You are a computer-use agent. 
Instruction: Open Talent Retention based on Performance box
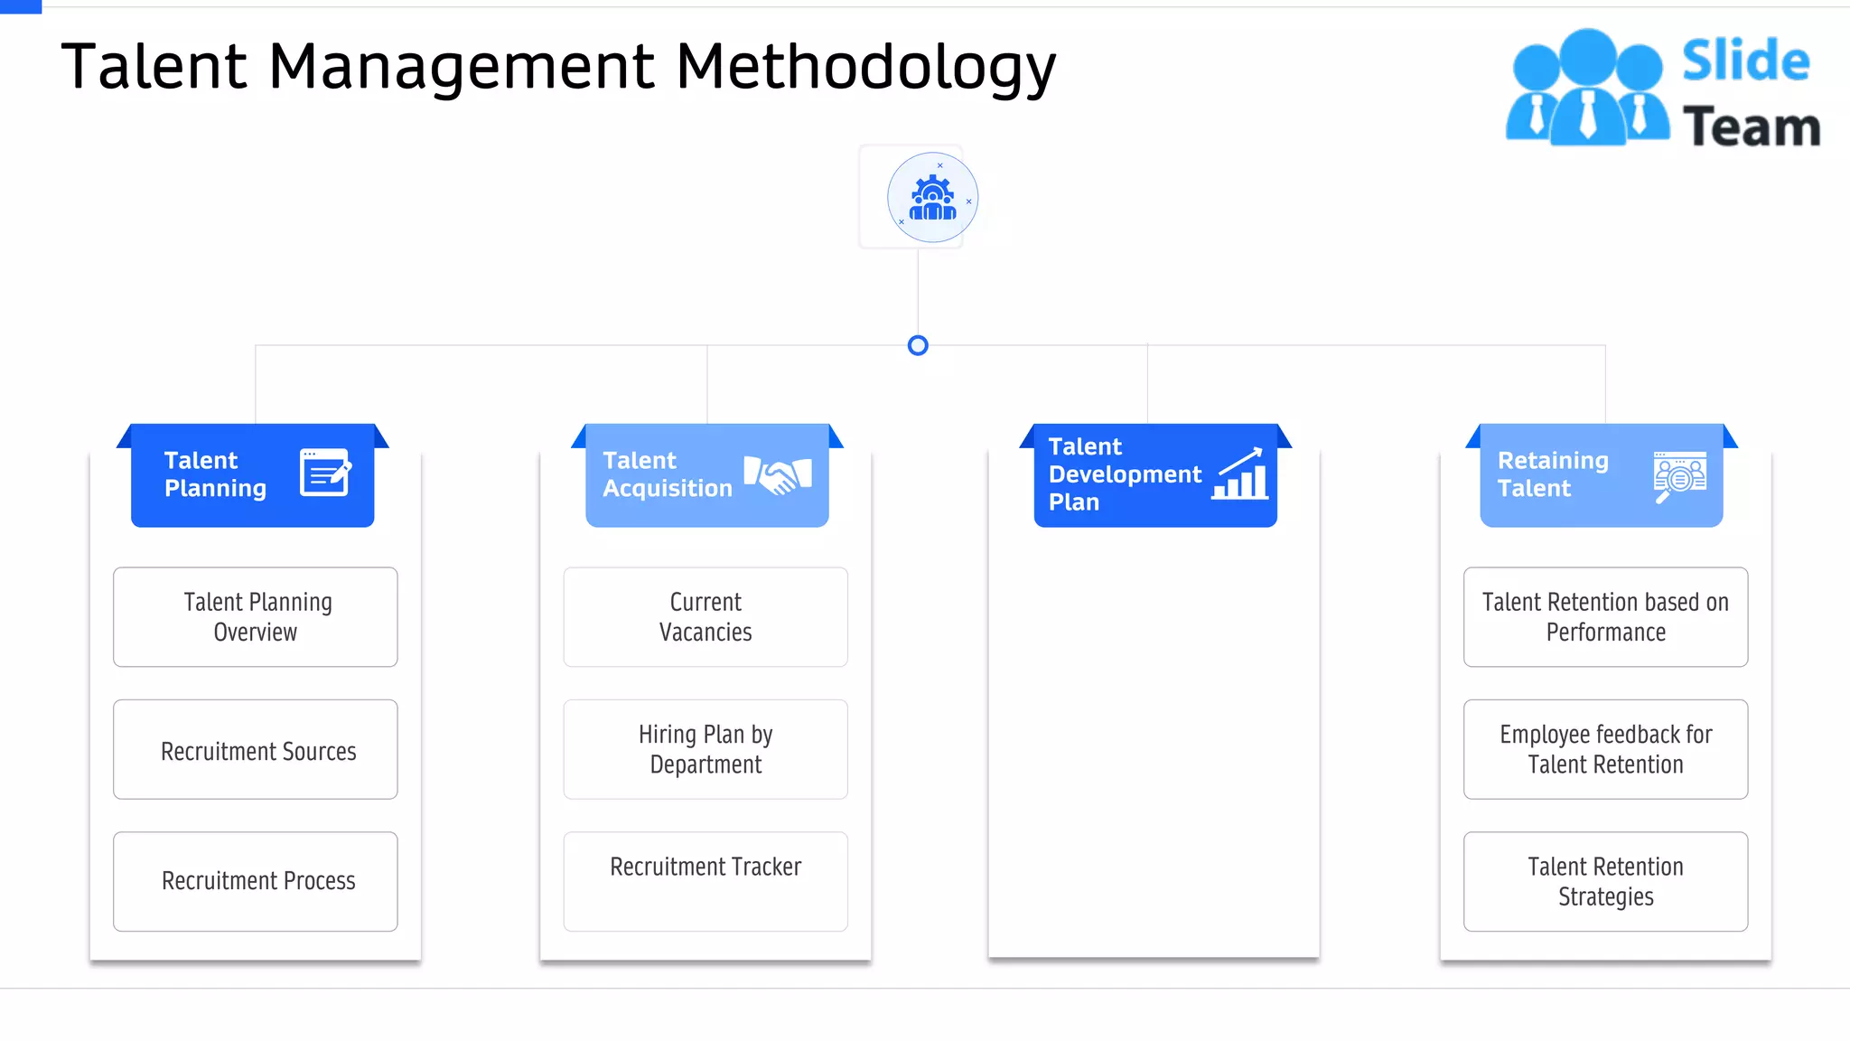coord(1606,617)
